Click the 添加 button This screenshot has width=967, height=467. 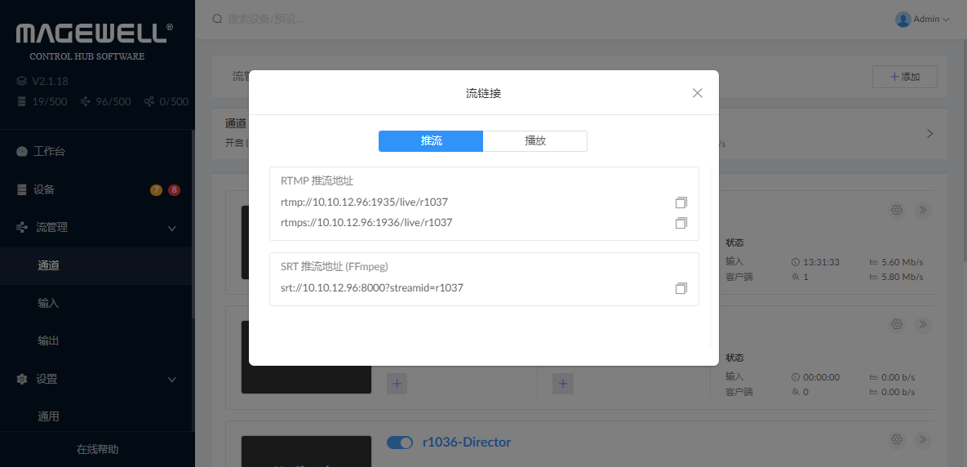[904, 77]
